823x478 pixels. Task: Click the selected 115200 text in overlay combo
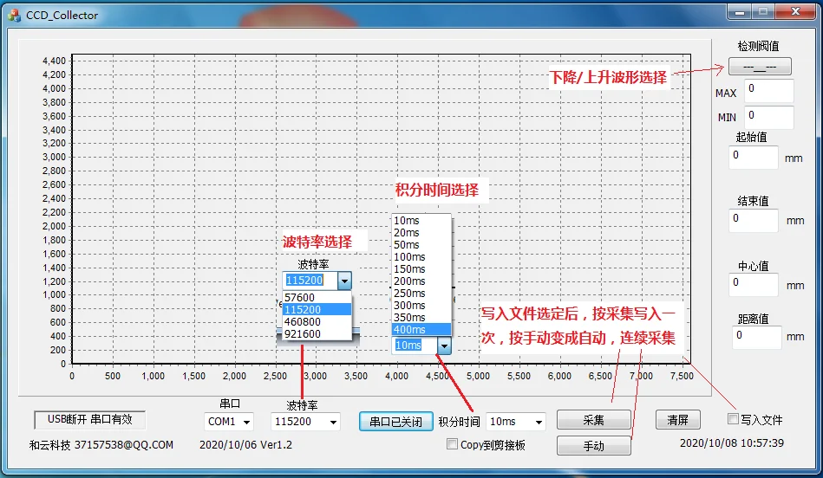pyautogui.click(x=304, y=281)
